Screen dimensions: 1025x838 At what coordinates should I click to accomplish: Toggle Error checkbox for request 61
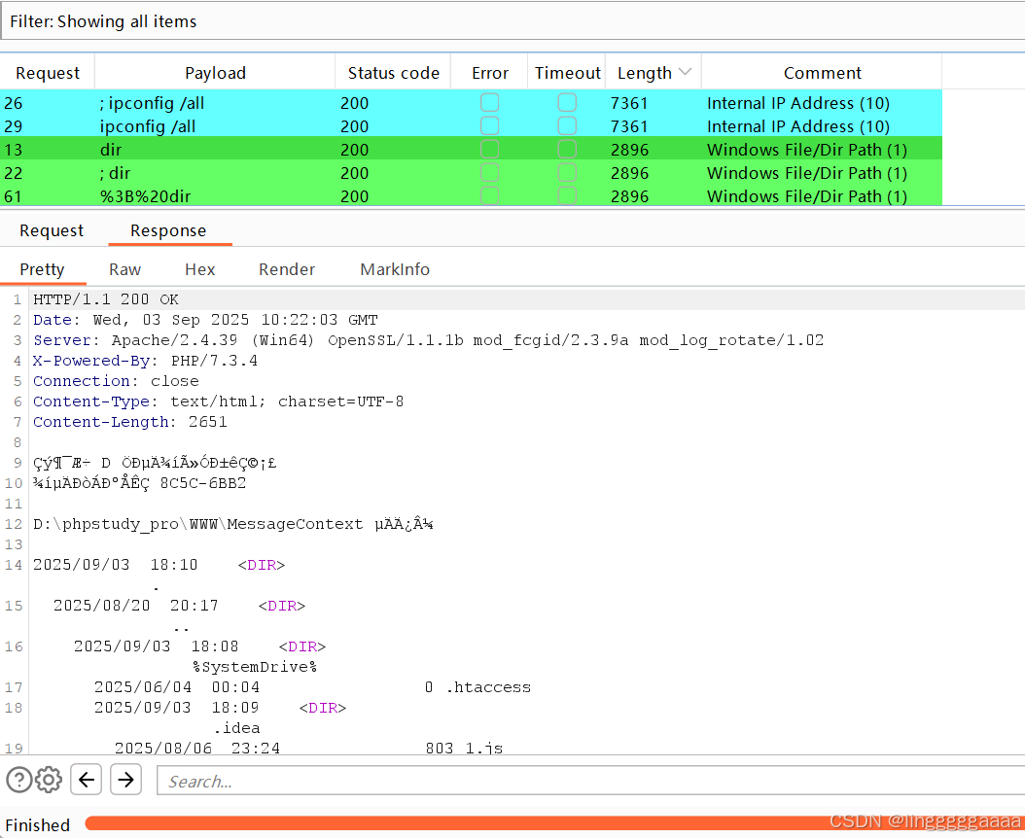click(x=489, y=196)
